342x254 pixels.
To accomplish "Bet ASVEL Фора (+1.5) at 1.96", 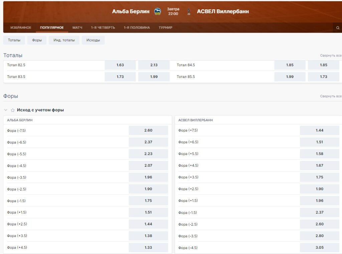I will click(320, 201).
